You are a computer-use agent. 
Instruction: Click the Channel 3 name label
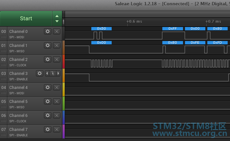[x=18, y=74]
